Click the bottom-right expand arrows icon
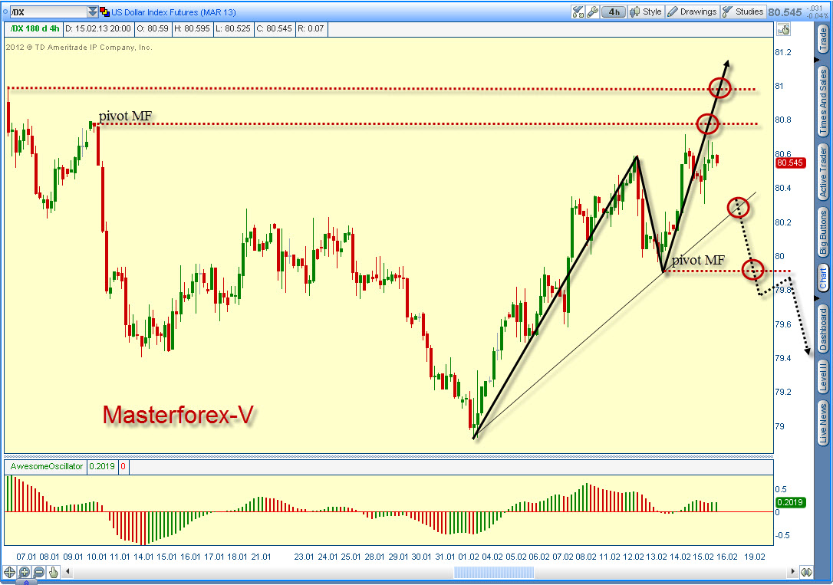 [806, 572]
